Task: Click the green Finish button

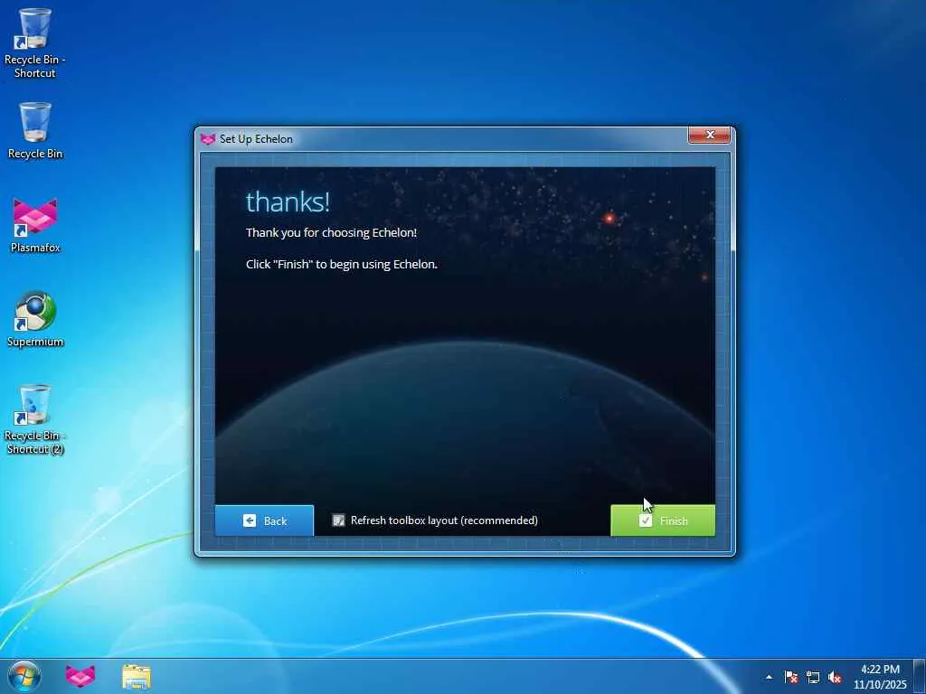Action: coord(663,520)
